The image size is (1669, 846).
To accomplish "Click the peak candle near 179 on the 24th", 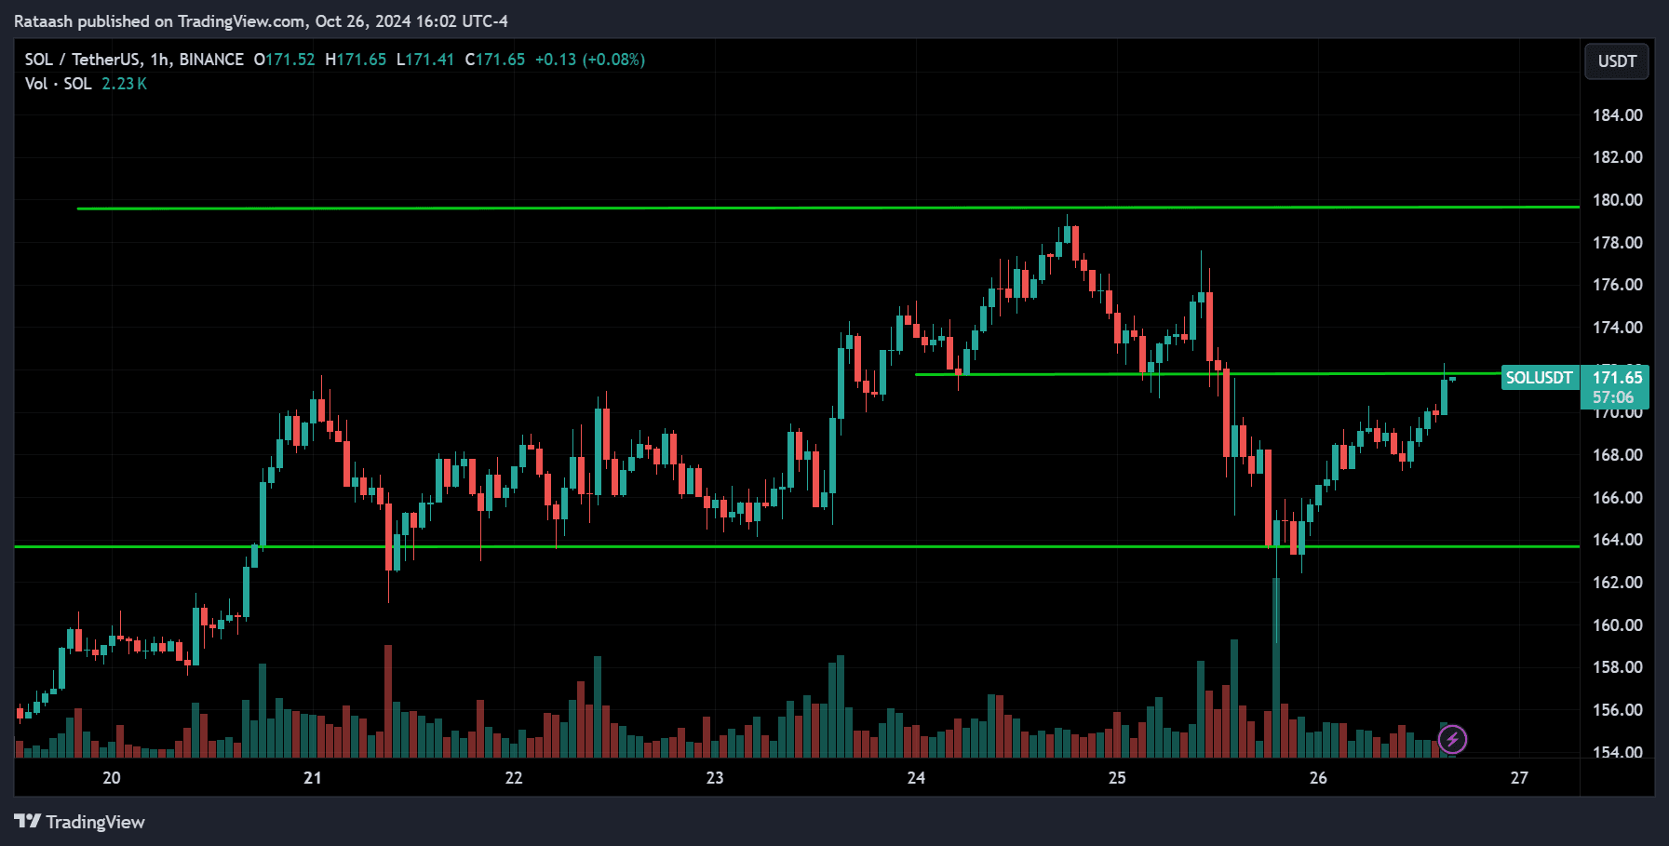I will pyautogui.click(x=1068, y=233).
